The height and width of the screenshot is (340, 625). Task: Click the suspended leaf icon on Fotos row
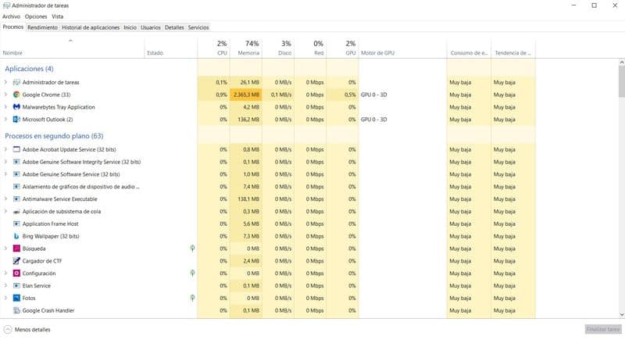tap(192, 298)
